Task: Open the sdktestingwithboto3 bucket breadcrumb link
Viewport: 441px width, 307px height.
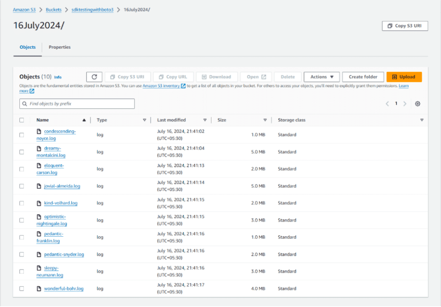Action: (x=92, y=9)
